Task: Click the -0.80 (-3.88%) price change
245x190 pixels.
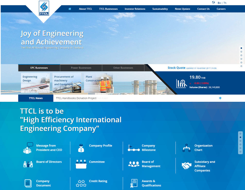Action: tap(201, 83)
